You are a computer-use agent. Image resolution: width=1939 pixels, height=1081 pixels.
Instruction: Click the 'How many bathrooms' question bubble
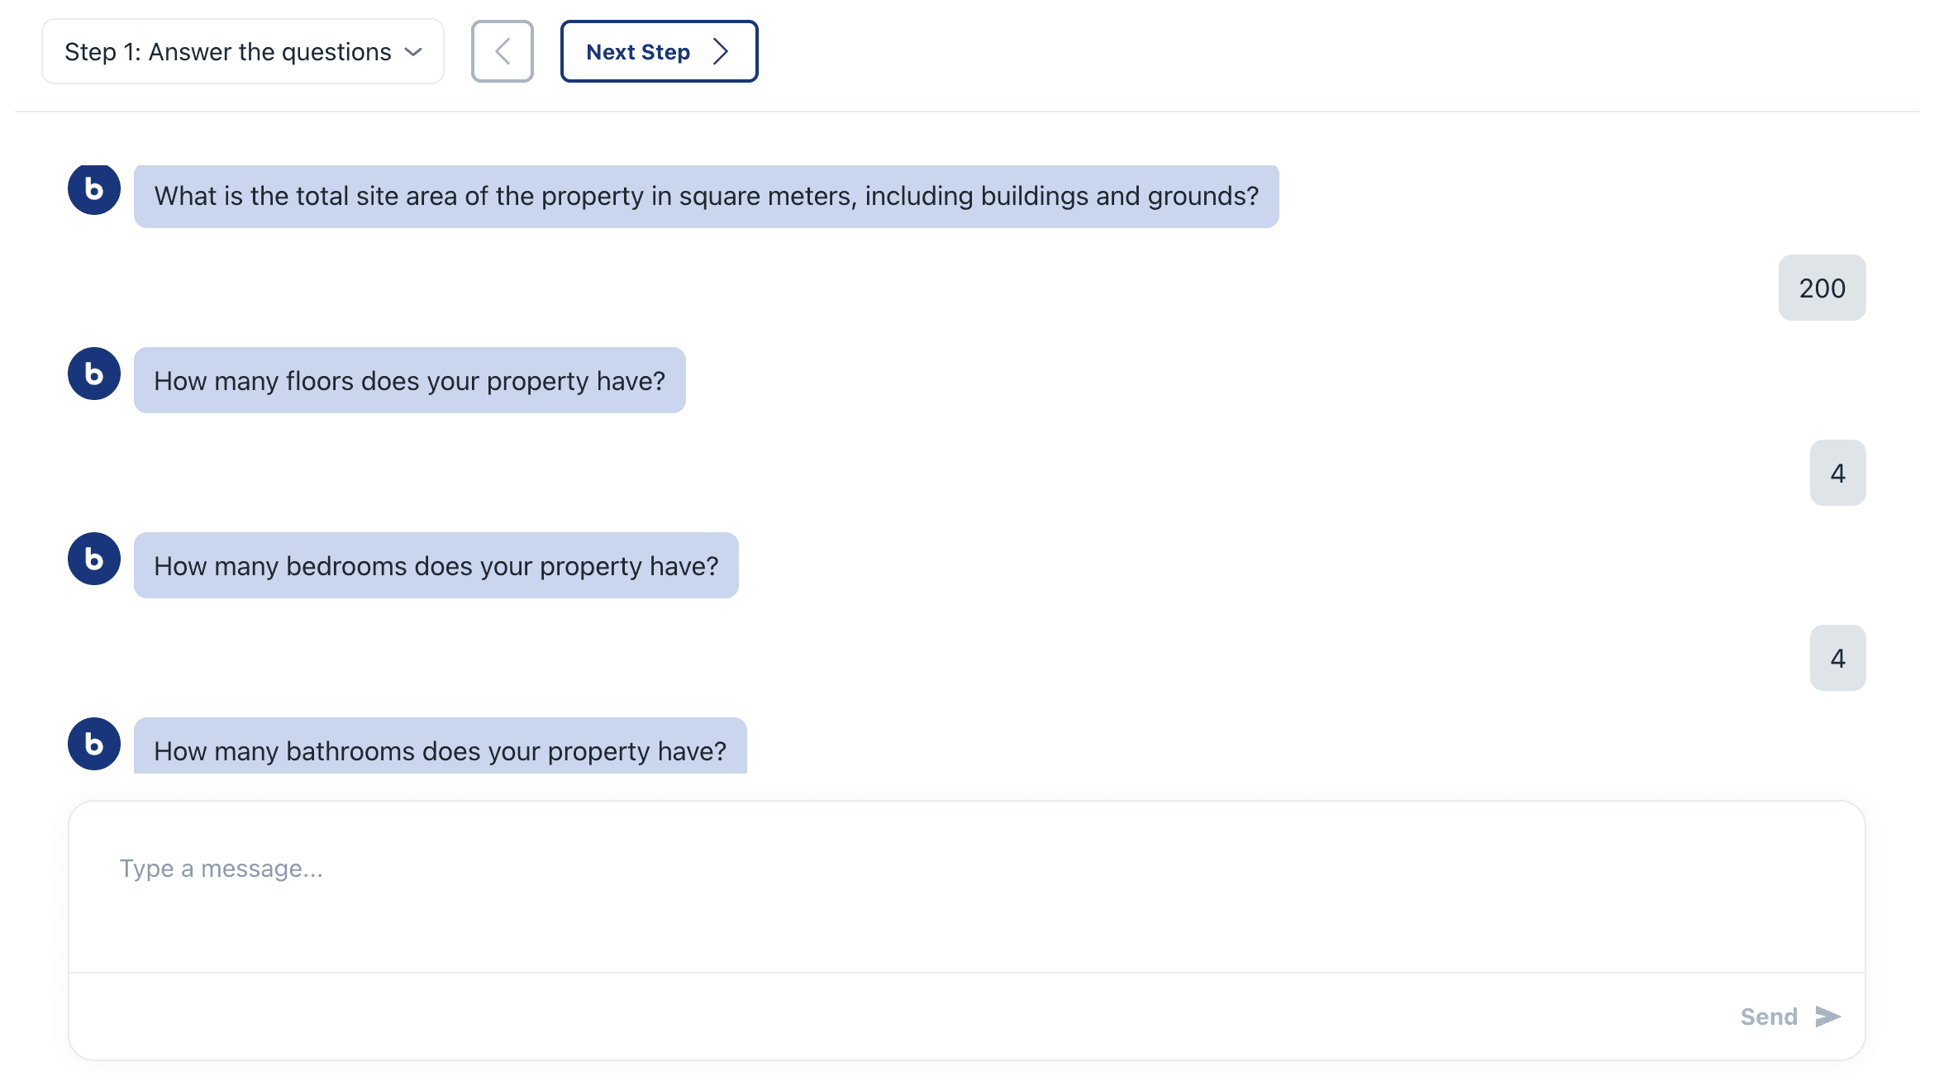pyautogui.click(x=440, y=745)
